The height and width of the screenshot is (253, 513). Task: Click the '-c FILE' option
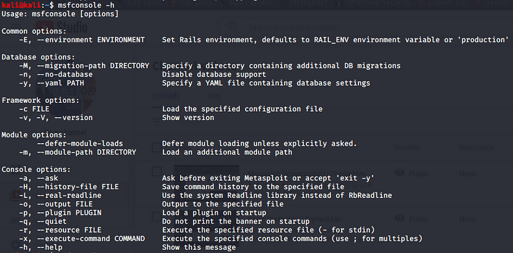click(x=34, y=109)
